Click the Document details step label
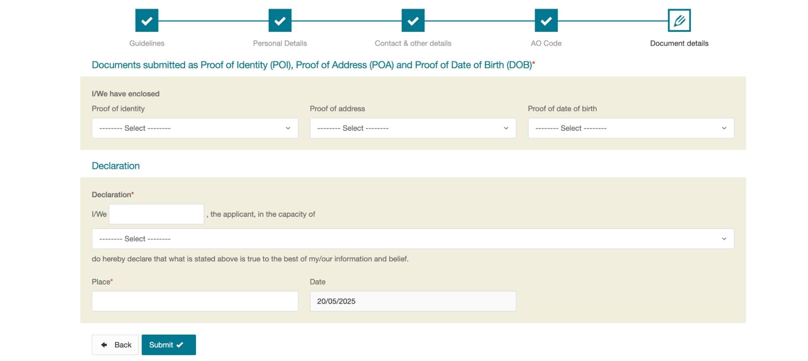 [679, 43]
